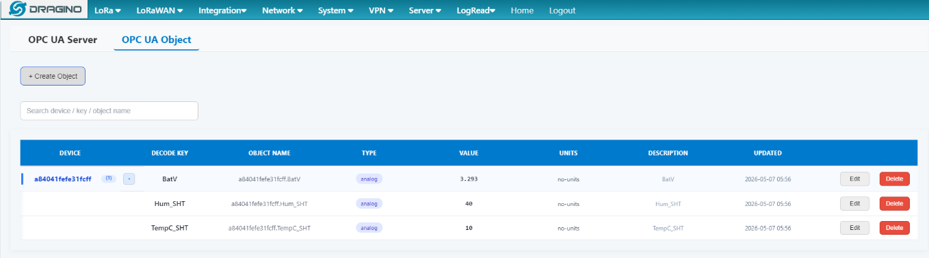Edit the TempC_SHT object

point(854,228)
